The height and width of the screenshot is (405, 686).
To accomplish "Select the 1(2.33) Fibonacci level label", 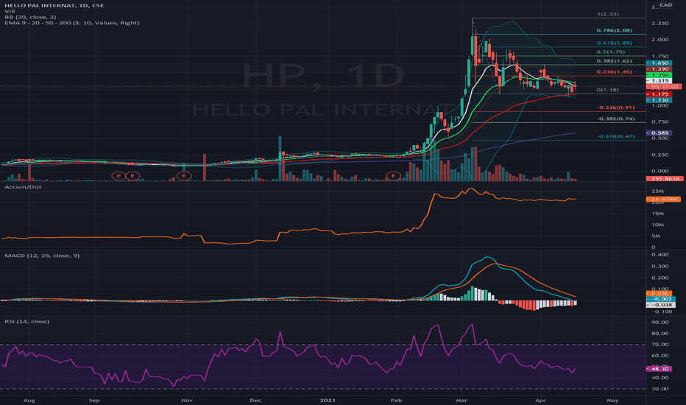I will [608, 14].
